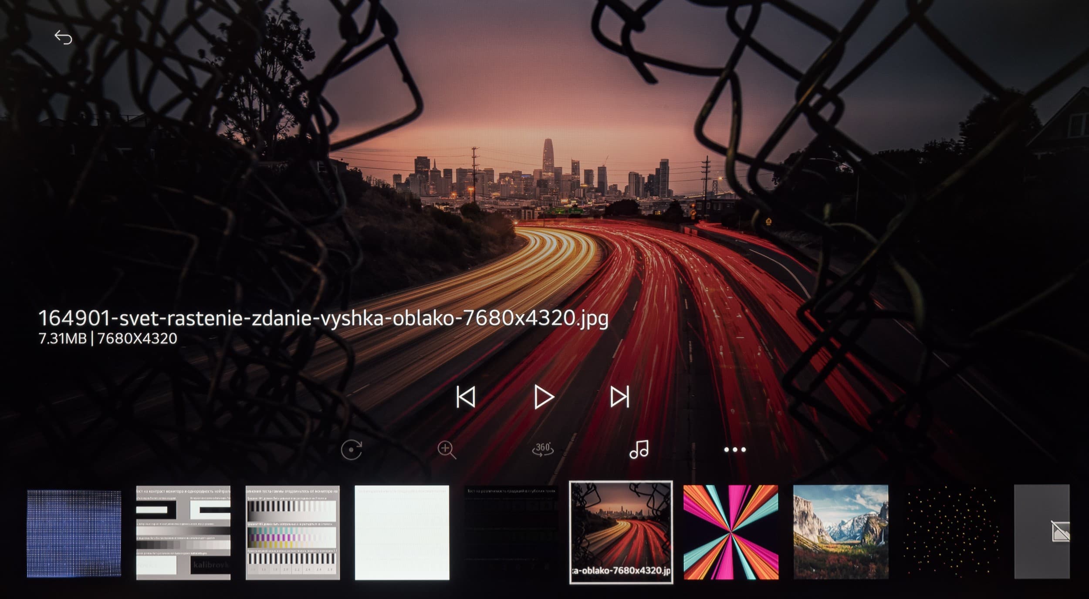This screenshot has height=599, width=1089.
Task: Select the blue pixel pattern thumbnail
Action: pos(74,533)
